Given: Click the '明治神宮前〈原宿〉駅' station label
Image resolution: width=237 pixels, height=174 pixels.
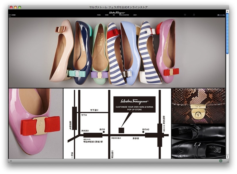Looking at the screenshot, I should [x=93, y=142].
